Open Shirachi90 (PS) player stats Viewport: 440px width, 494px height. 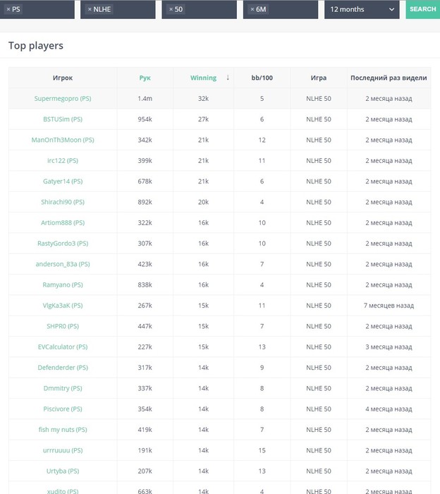63,202
